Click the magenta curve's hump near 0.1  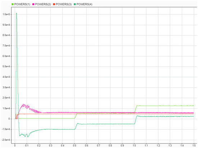click(24, 105)
